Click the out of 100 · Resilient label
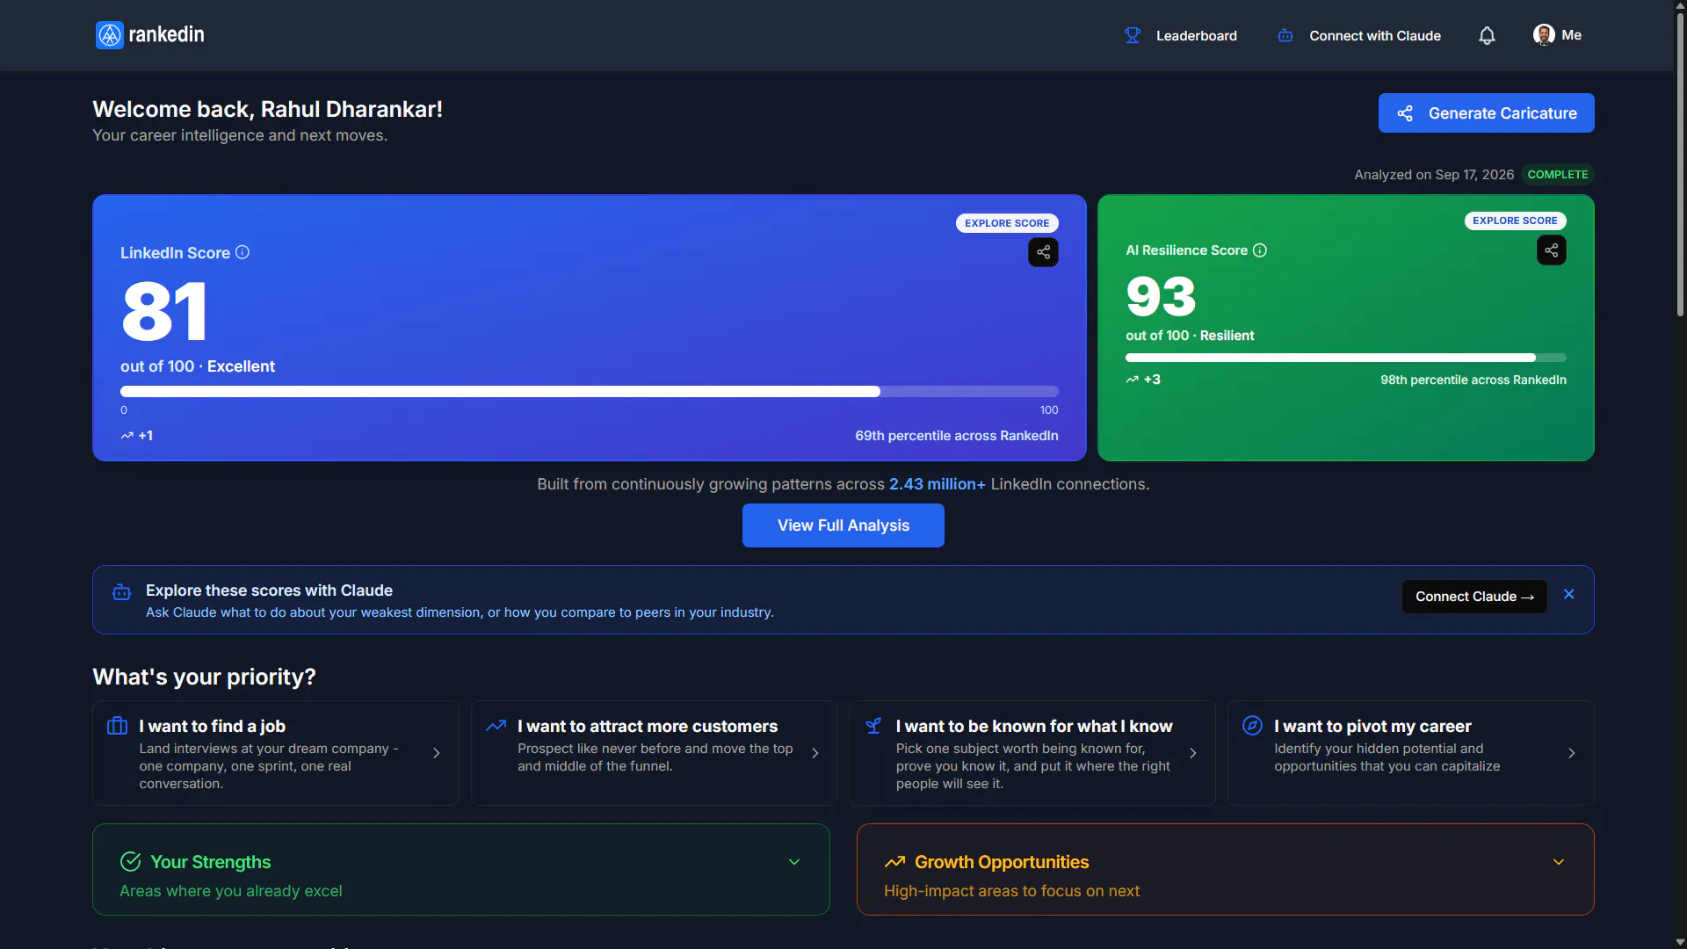 (1190, 336)
